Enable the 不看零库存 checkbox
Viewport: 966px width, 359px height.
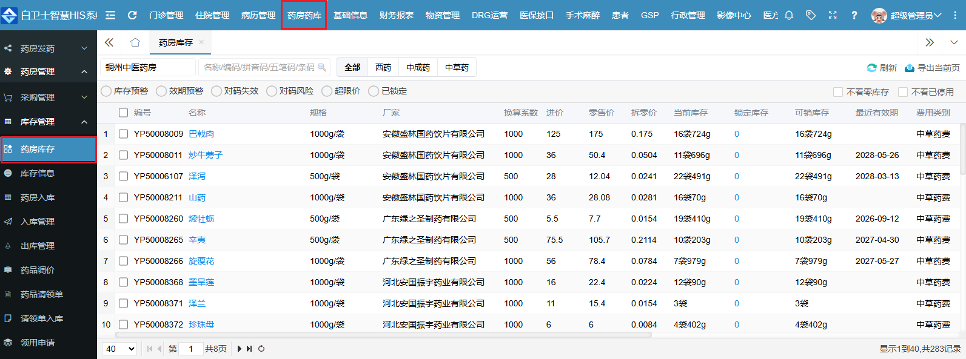838,92
